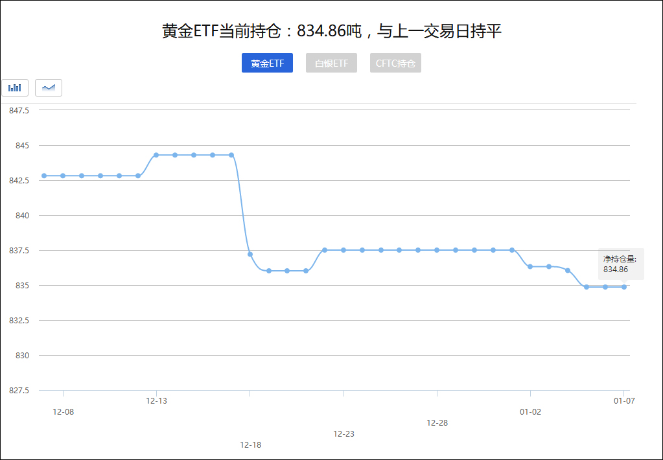663x460 pixels.
Task: Switch to bar chart view icon
Action: 15,87
